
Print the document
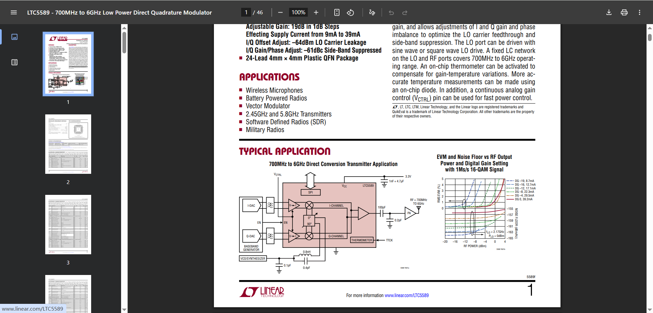tap(624, 13)
